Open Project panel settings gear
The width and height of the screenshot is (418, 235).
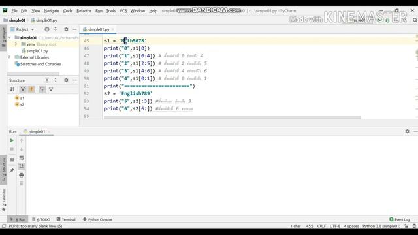(x=66, y=29)
